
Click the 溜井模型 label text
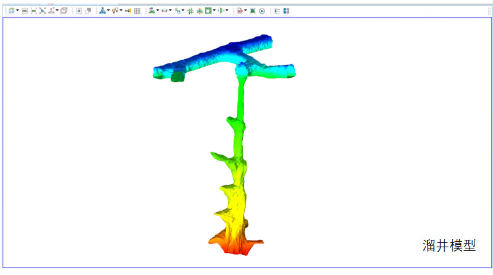coord(449,245)
